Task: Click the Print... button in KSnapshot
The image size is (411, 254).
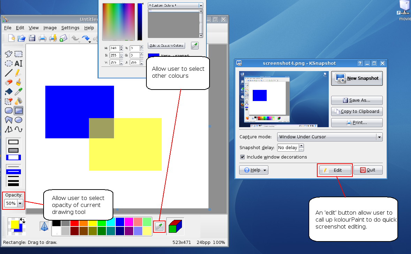Action: 357,123
